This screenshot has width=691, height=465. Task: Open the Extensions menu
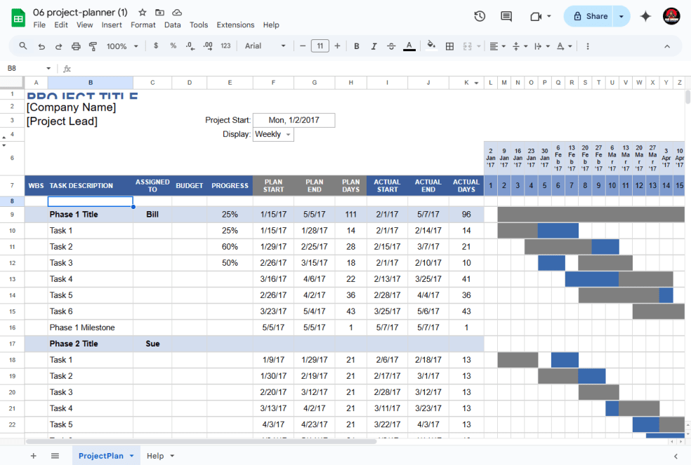(235, 25)
